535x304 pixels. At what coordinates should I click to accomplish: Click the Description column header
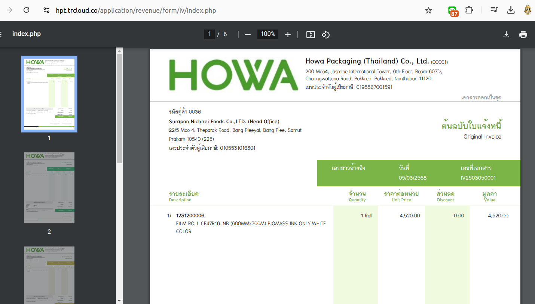(x=184, y=196)
